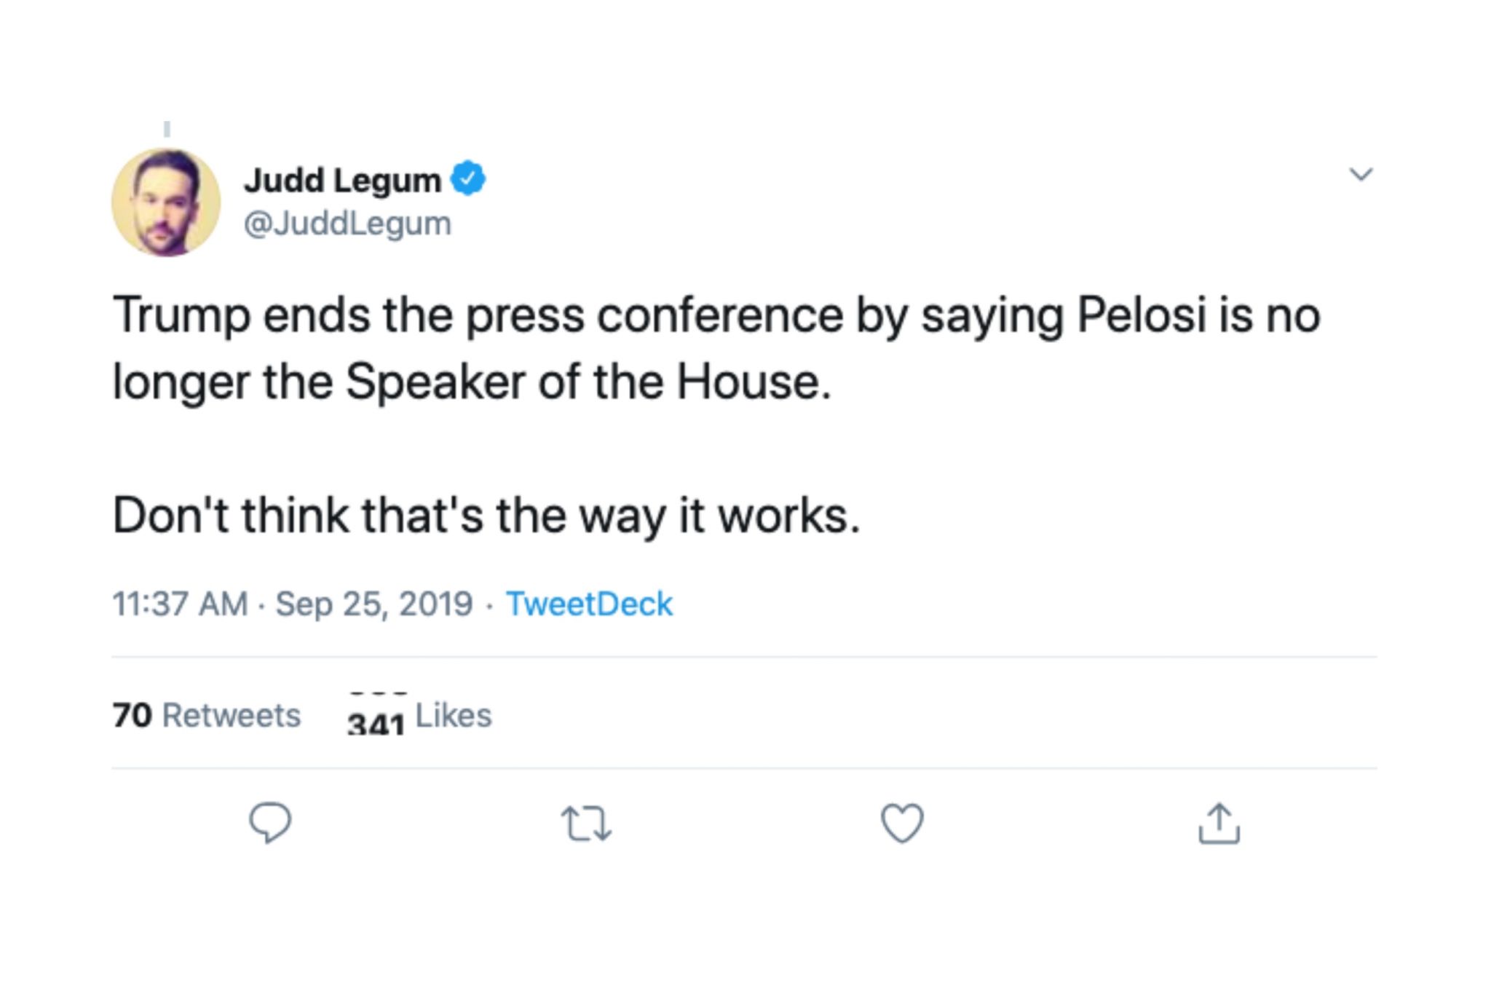Viewport: 1491px width, 994px height.
Task: Open Judd Legum's profile picture
Action: 166,202
